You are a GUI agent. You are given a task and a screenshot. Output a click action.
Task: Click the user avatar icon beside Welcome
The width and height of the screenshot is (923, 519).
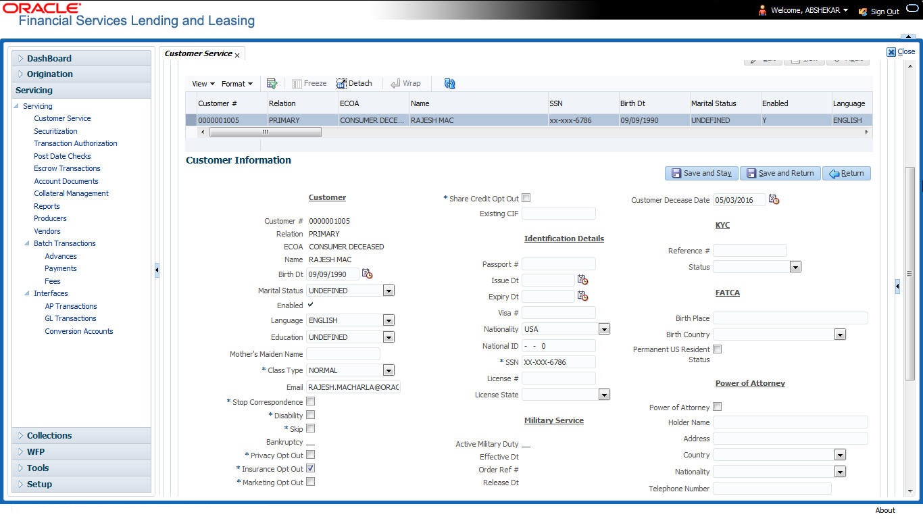[x=763, y=11]
